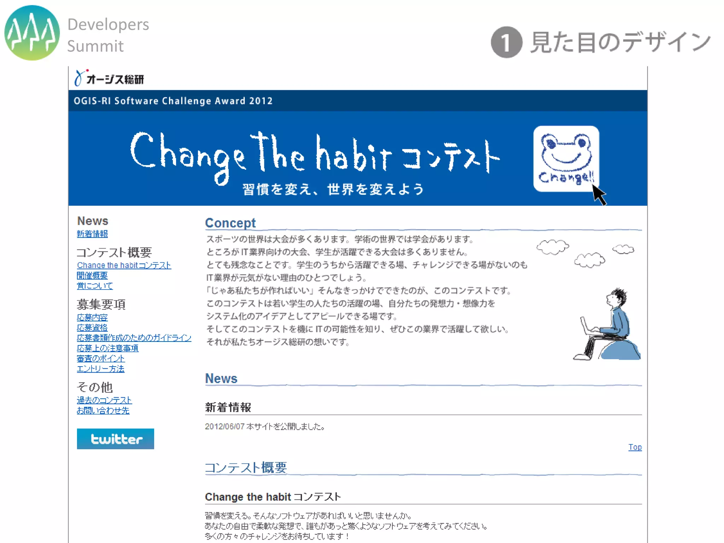Click the numbered circle 1 badge
This screenshot has width=724, height=543.
pos(507,42)
